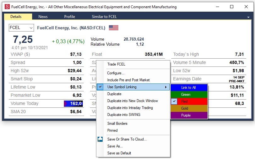Viewport: 255px width, 161px height.
Task: Click the Low 52w $1,98 value
Action: tap(238, 71)
